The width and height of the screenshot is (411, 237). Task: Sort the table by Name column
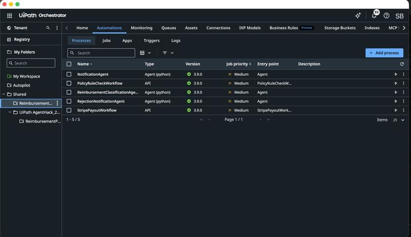coord(85,64)
